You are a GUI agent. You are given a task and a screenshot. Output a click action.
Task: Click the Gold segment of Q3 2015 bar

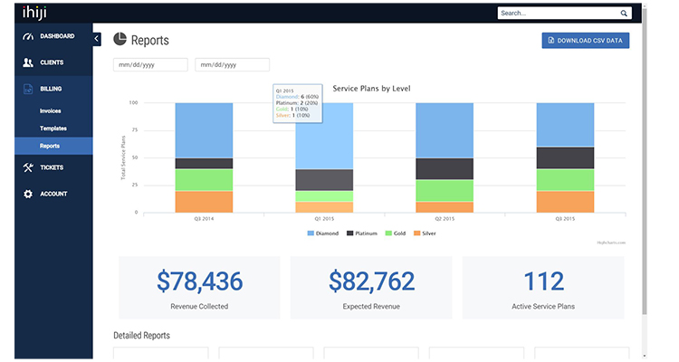(565, 180)
